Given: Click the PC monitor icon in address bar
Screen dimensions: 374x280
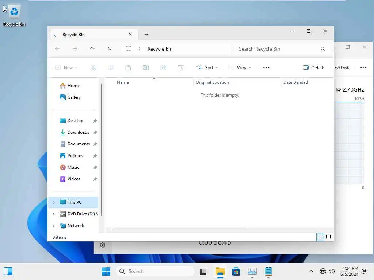Looking at the screenshot, I should (129, 49).
